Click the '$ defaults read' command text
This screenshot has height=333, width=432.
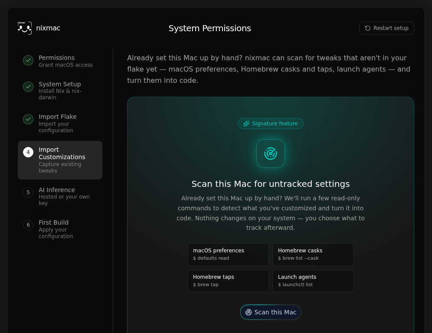tap(211, 258)
